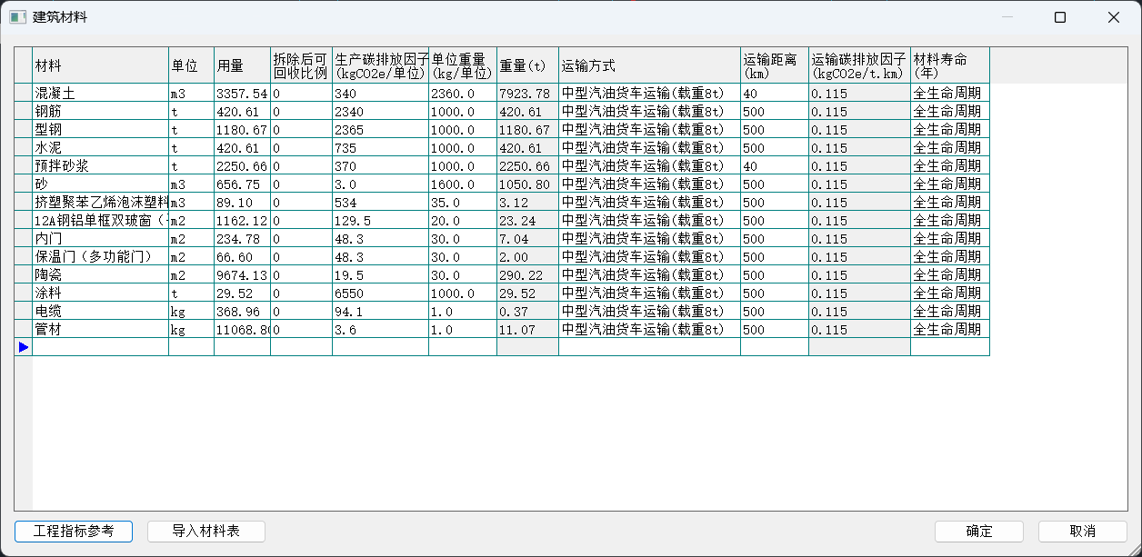Select the 混凝土 material cell

(100, 94)
